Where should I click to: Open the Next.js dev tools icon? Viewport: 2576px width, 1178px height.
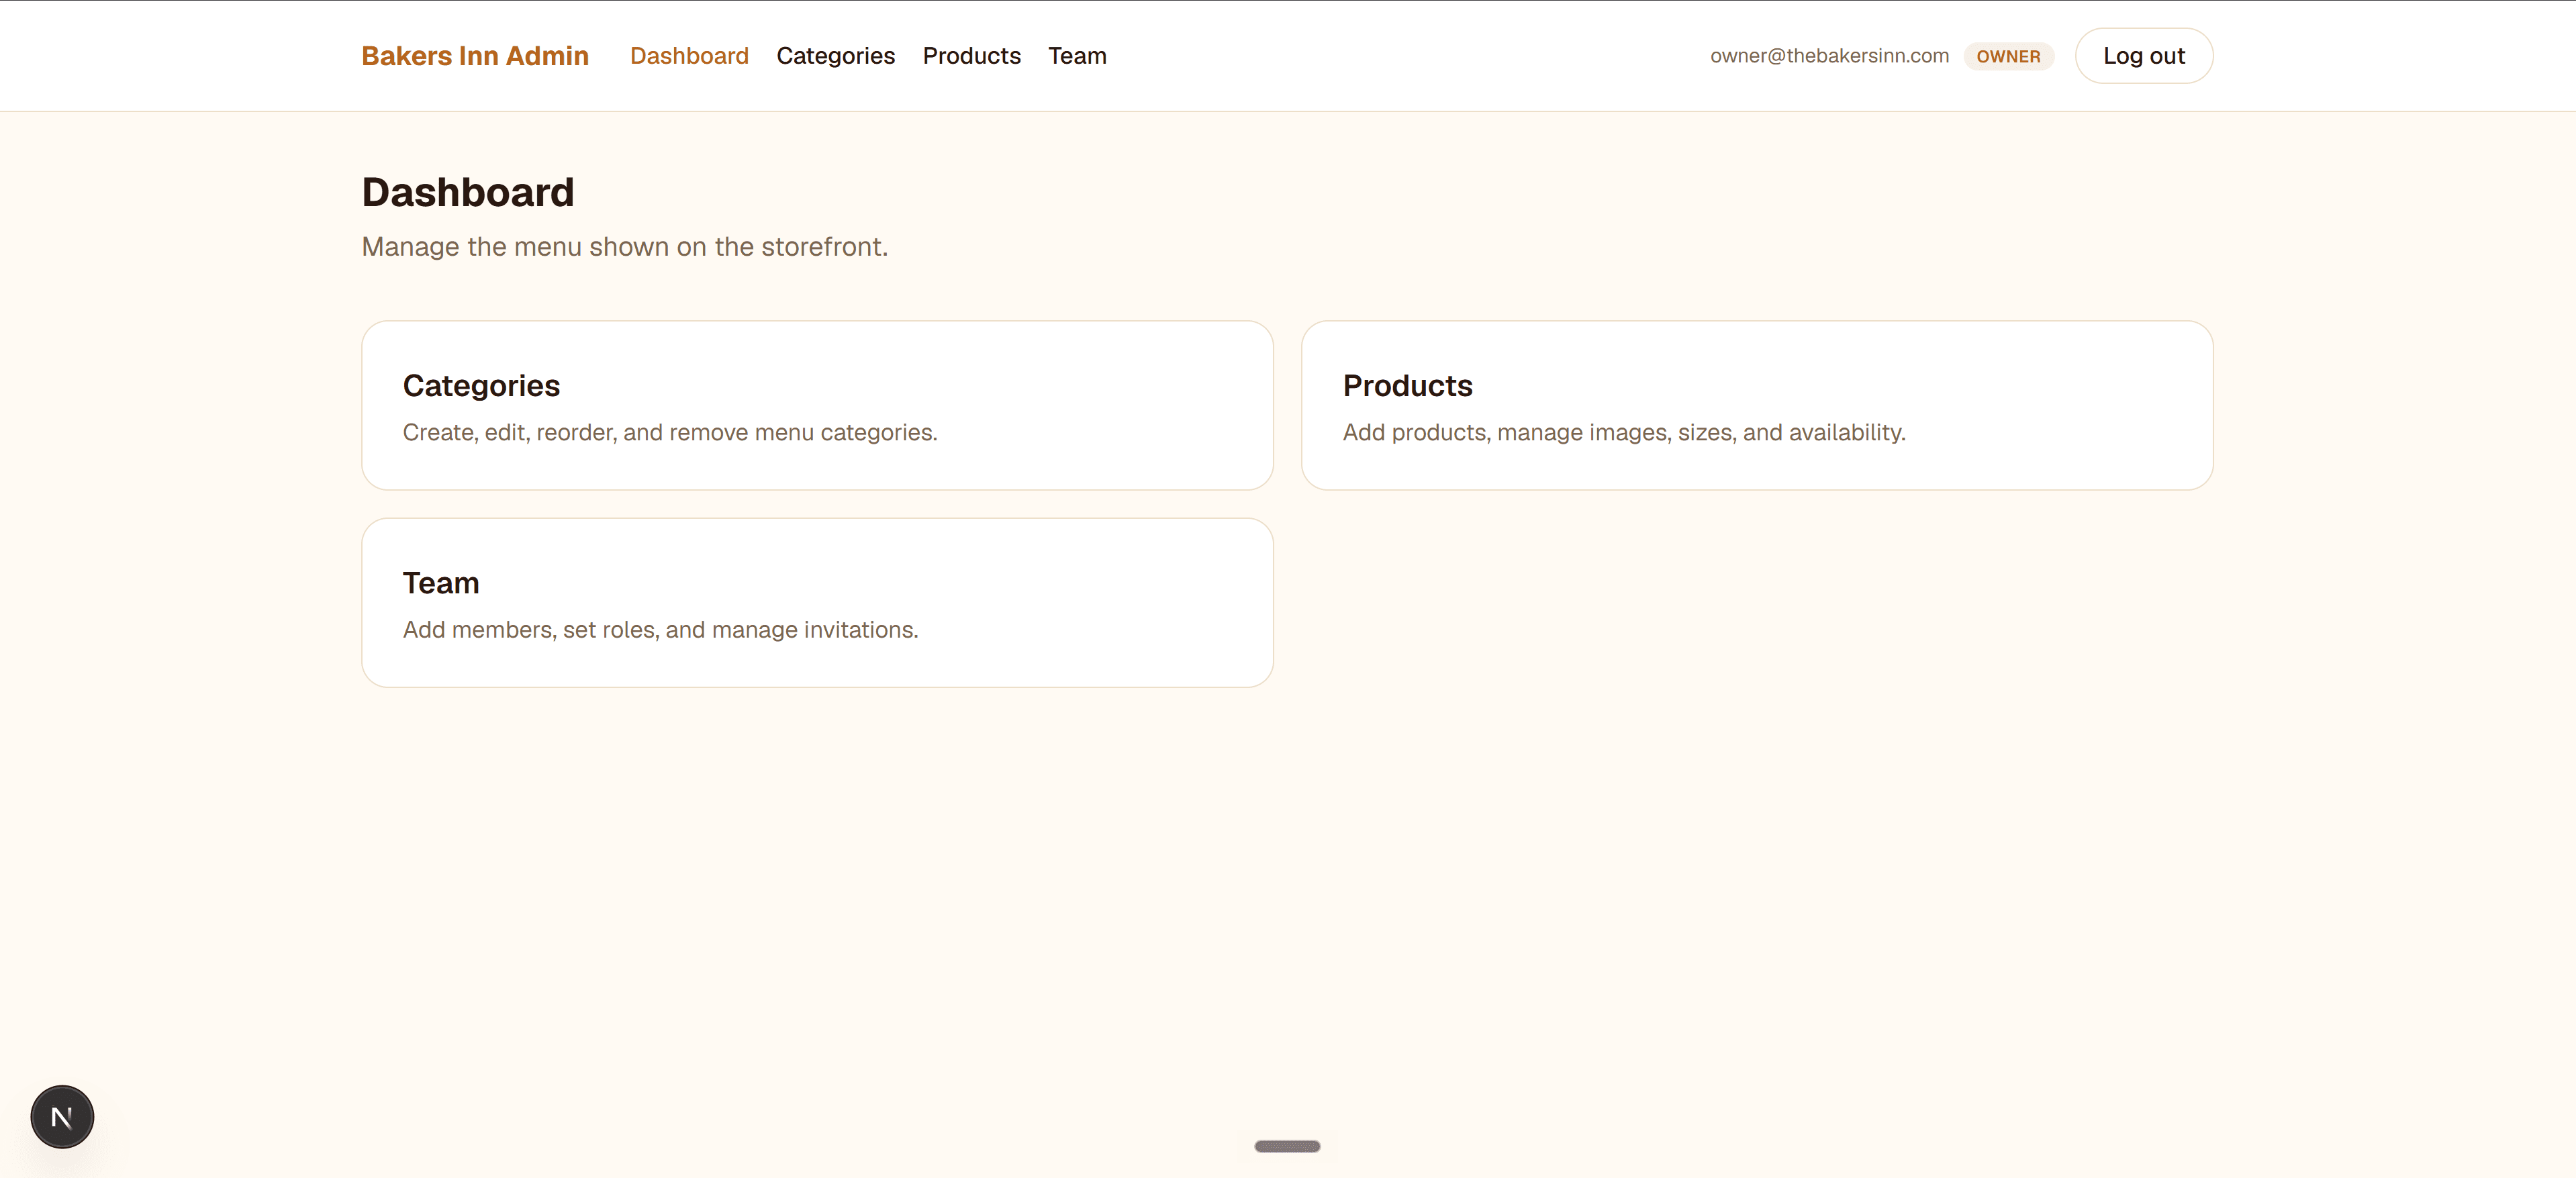tap(62, 1116)
